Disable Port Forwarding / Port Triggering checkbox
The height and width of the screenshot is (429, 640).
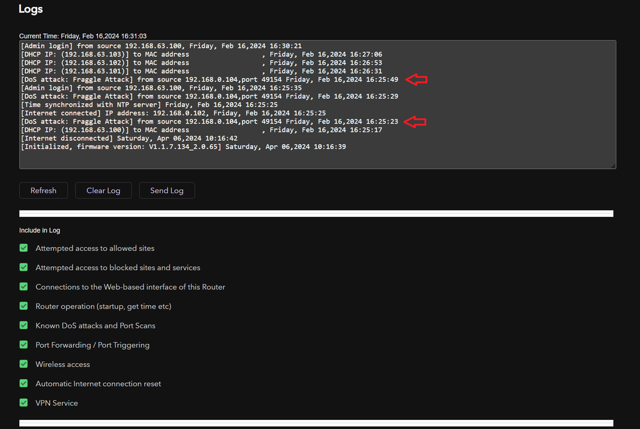click(x=24, y=344)
